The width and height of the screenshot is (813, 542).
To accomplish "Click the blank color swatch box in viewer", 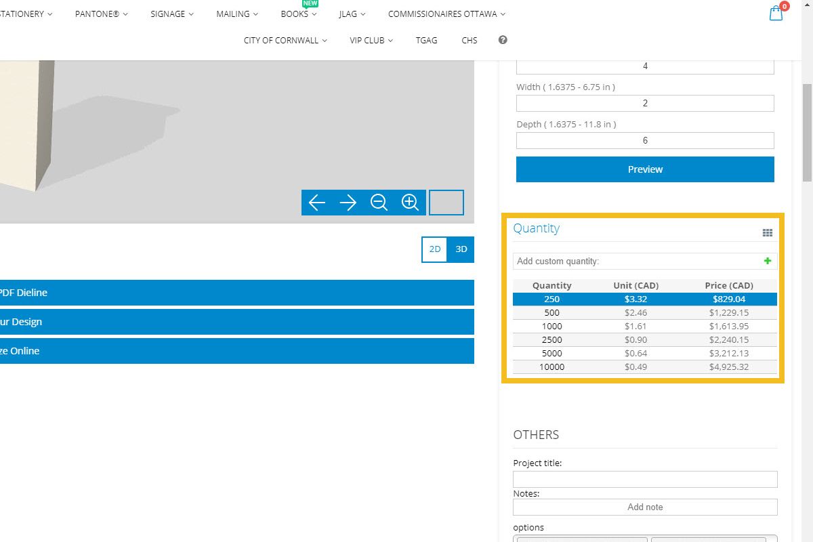I will coord(446,203).
